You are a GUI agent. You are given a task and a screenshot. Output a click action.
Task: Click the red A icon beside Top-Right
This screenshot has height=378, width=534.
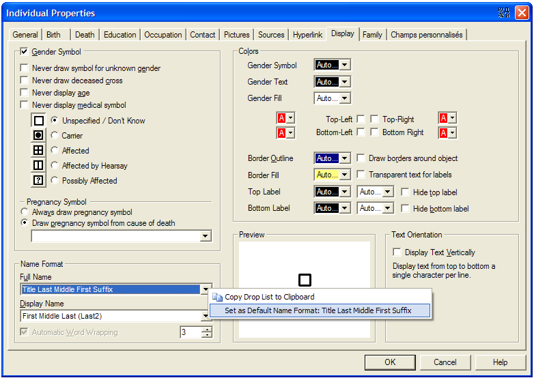tap(443, 119)
